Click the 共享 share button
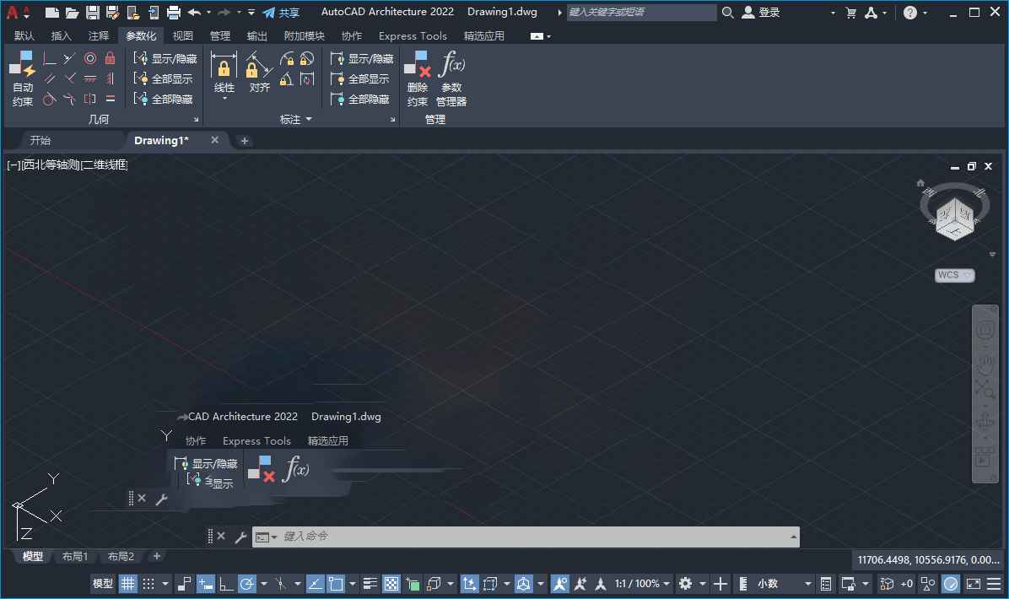Viewport: 1009px width, 599px height. (x=281, y=12)
